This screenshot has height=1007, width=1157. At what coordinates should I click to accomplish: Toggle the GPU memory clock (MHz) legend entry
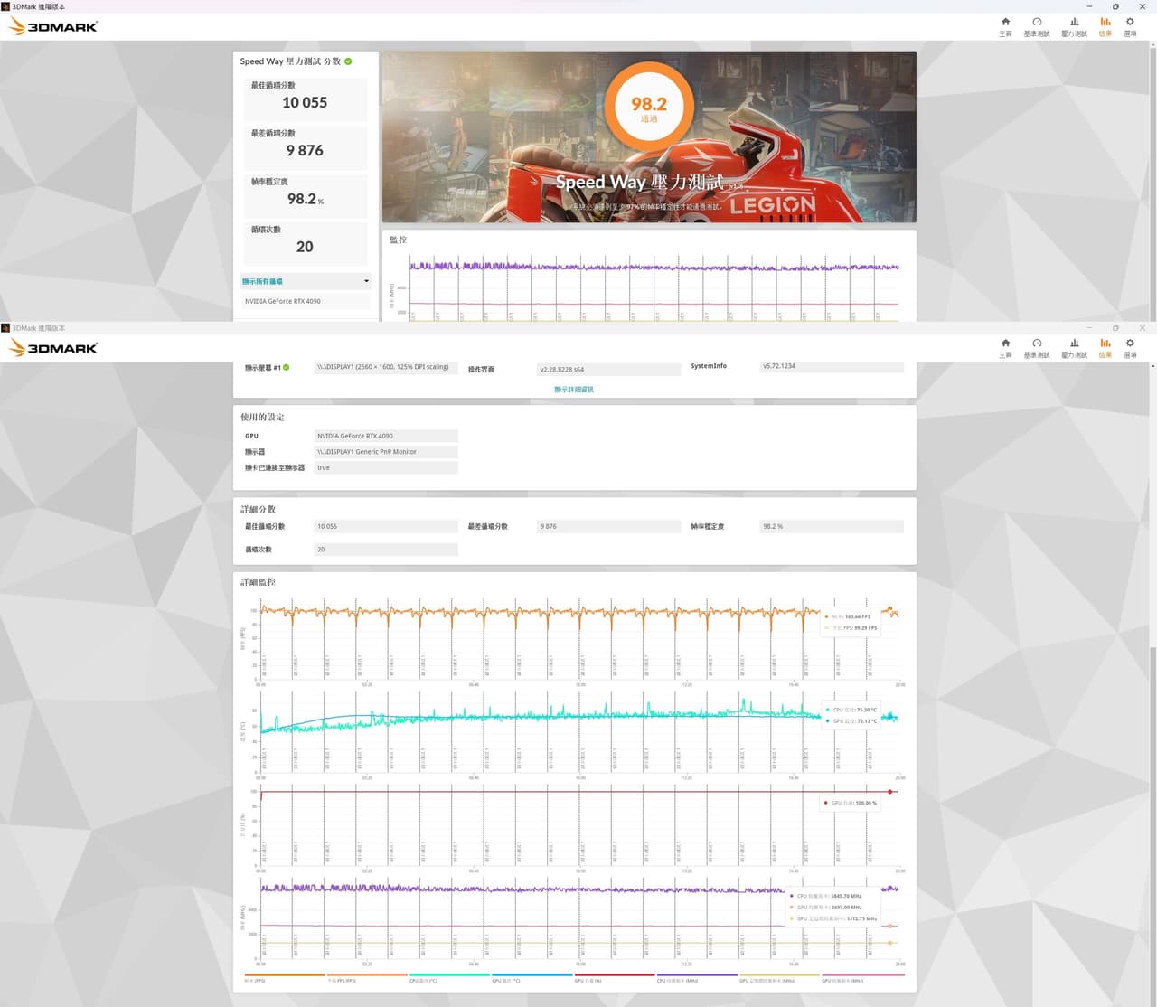coord(779,977)
